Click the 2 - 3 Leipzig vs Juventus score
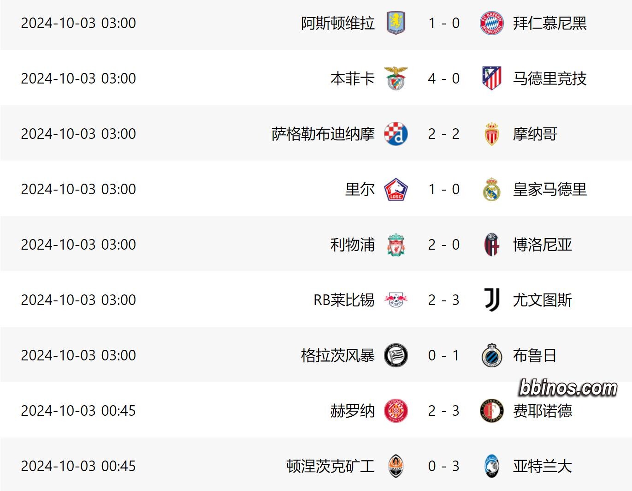This screenshot has width=632, height=491. pos(443,300)
